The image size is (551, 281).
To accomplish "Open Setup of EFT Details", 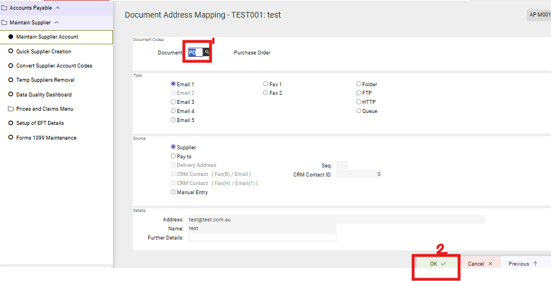I will click(x=40, y=123).
